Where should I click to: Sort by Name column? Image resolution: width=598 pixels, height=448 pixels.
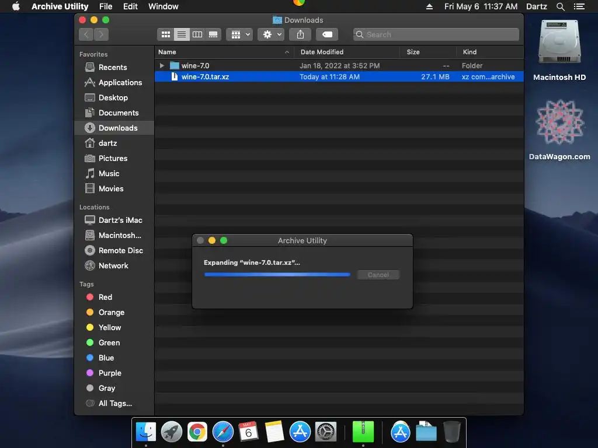click(x=224, y=52)
